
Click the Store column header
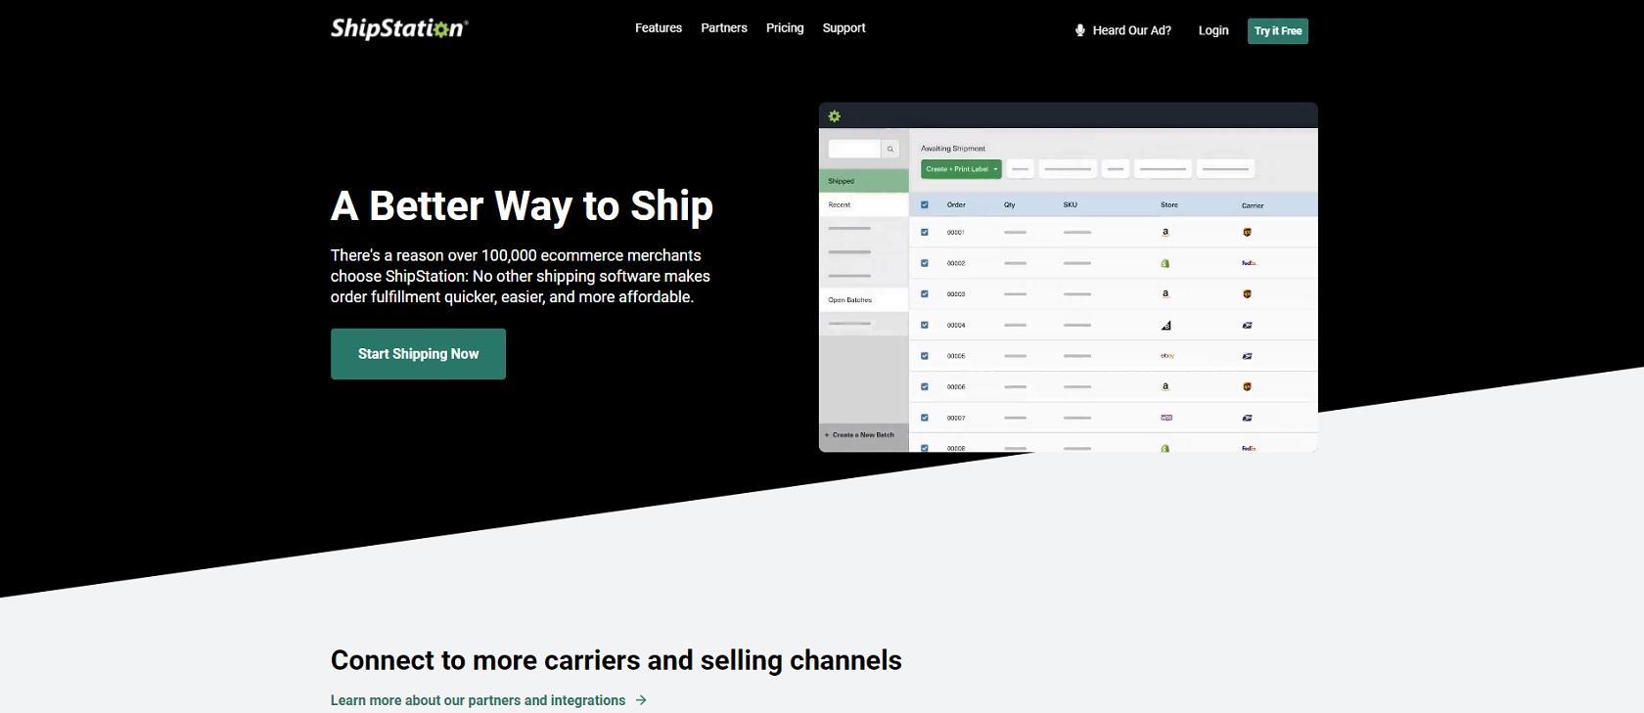click(1169, 205)
